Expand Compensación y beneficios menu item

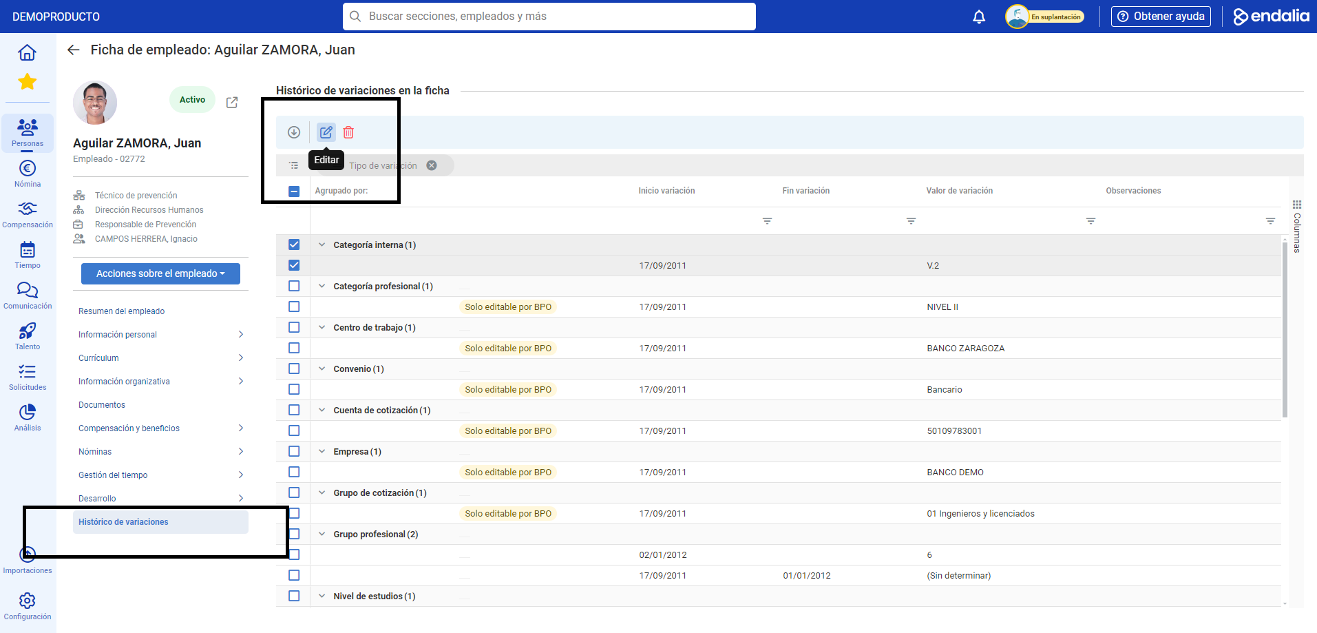(x=160, y=428)
